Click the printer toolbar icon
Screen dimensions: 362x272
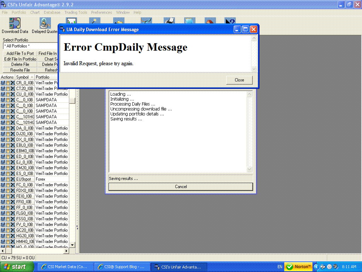point(169,21)
